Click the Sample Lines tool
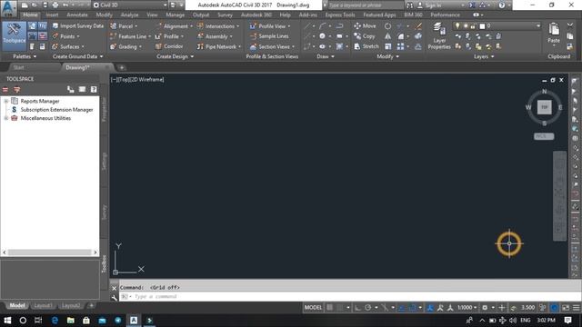This screenshot has width=582, height=327. click(269, 36)
